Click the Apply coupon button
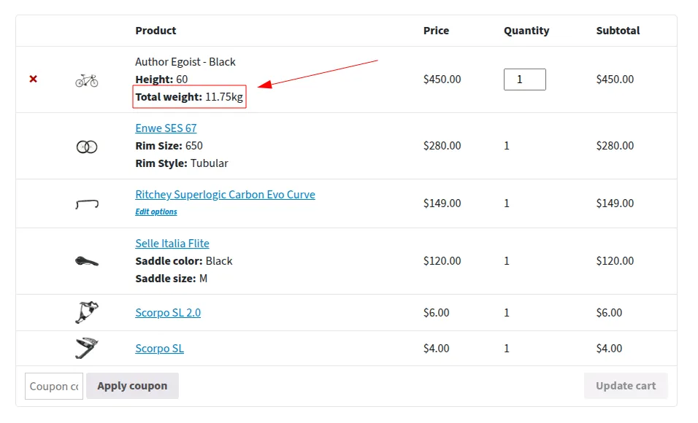Screen dimensions: 698x423 133,386
